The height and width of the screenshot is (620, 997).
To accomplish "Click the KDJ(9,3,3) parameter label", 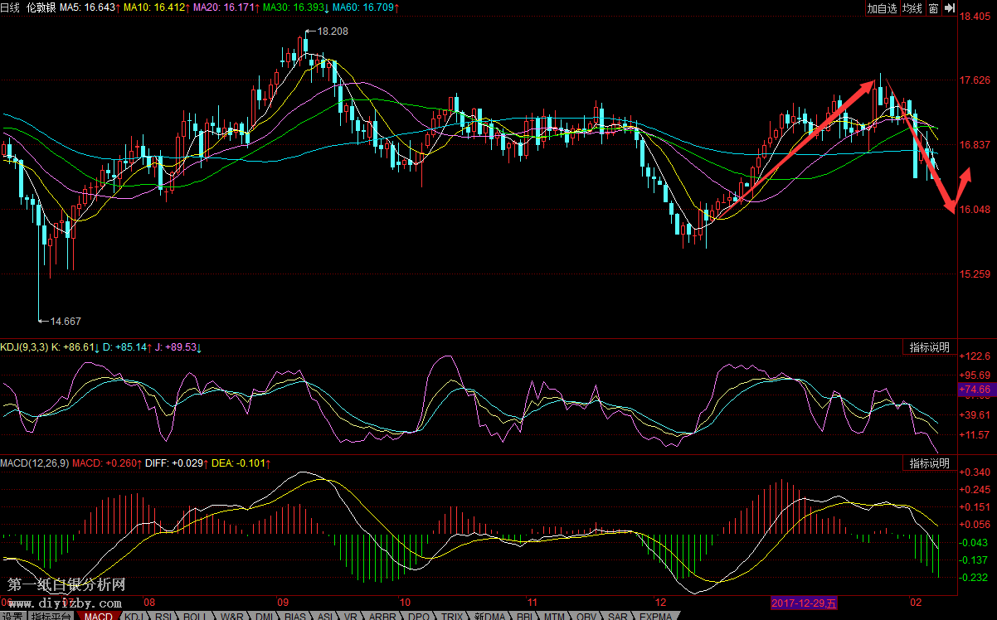I will [x=25, y=346].
